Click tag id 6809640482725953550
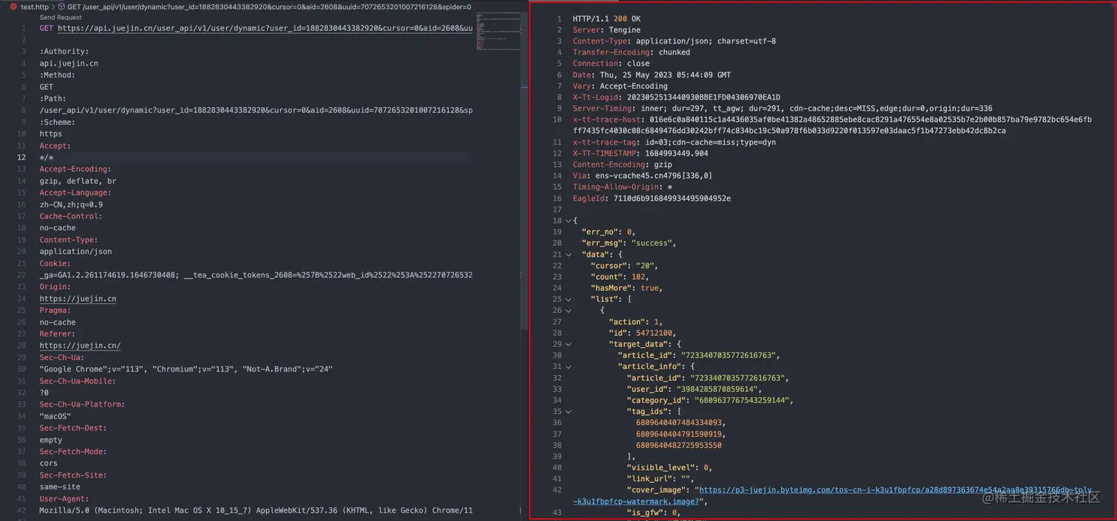The width and height of the screenshot is (1117, 521). pyautogui.click(x=679, y=446)
